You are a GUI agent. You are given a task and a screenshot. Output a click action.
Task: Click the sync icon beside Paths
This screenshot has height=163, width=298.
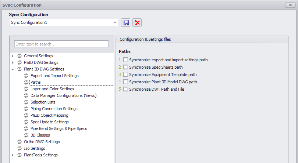(26, 82)
